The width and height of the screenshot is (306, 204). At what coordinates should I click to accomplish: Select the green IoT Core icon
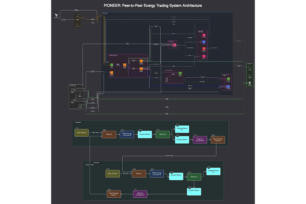111,65
